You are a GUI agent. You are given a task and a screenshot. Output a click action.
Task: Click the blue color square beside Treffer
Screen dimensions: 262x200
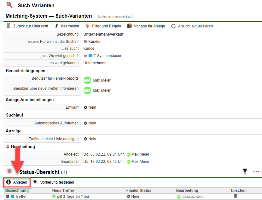[x=13, y=197]
